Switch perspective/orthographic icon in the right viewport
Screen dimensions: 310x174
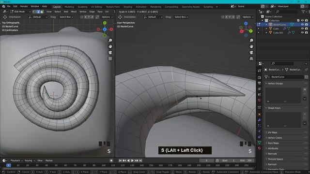(x=251, y=58)
